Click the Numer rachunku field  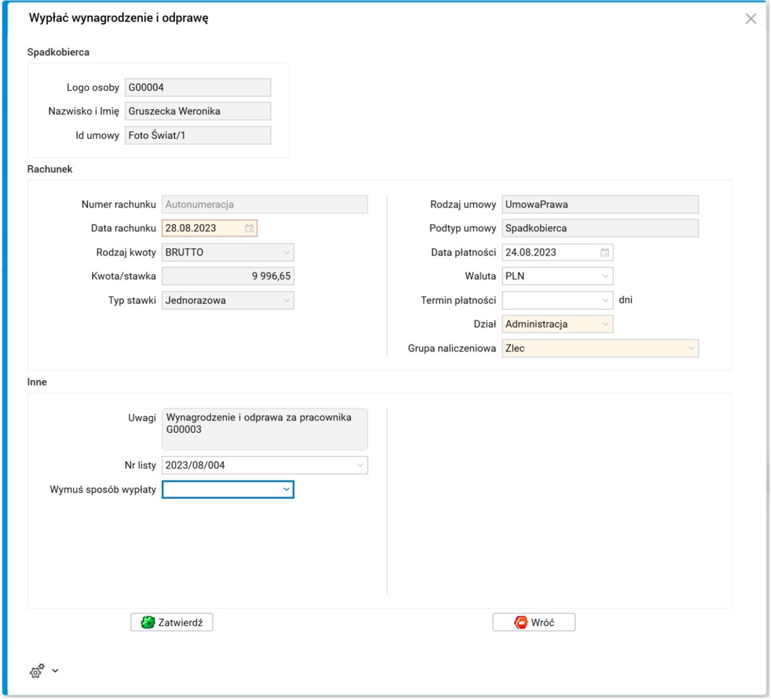pyautogui.click(x=265, y=204)
